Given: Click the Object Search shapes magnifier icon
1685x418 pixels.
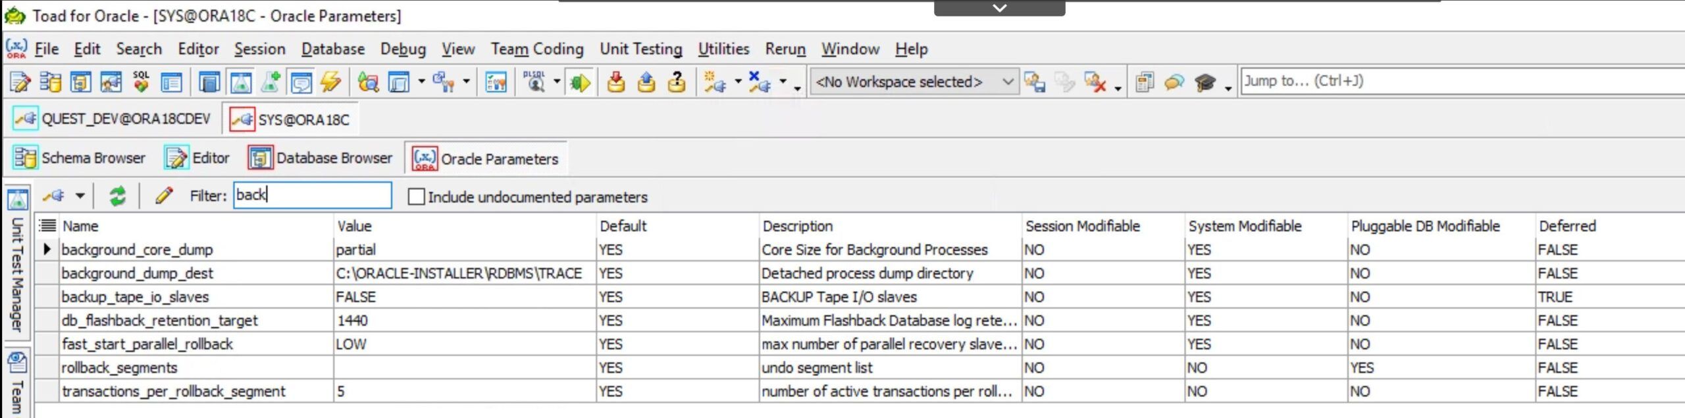Looking at the screenshot, I should tap(368, 83).
